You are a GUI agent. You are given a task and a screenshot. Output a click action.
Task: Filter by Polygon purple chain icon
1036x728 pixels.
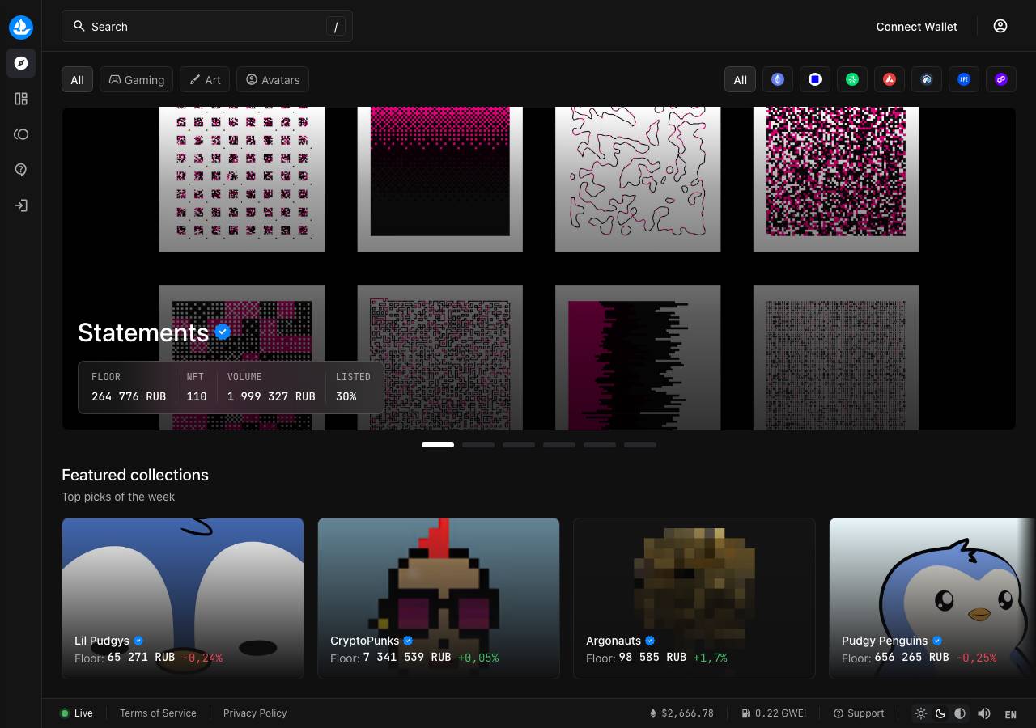(x=1001, y=79)
